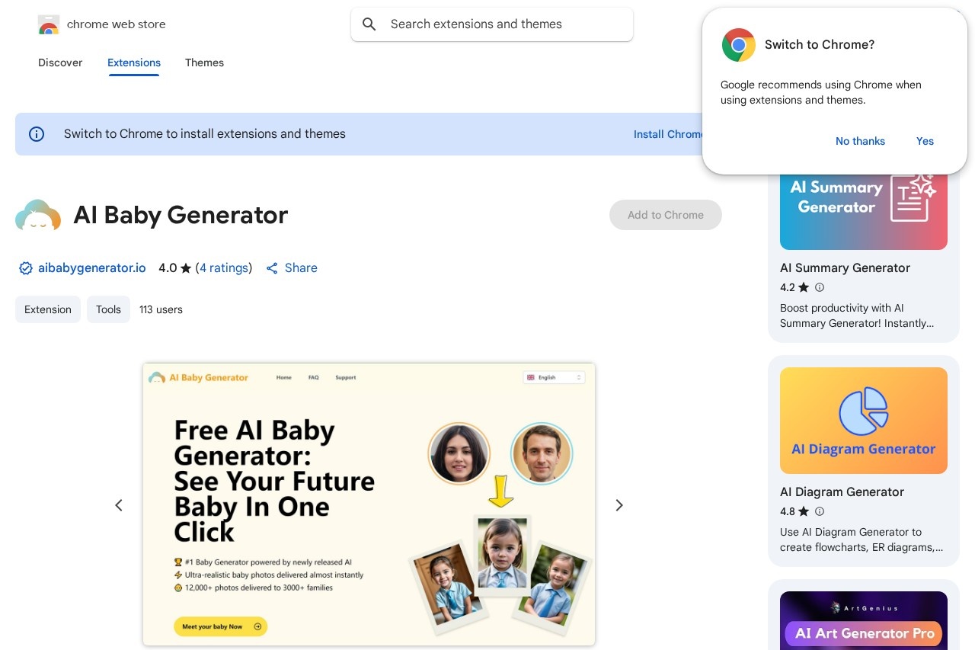This screenshot has width=975, height=650.
Task: Click the Install Chrome link
Action: [x=668, y=134]
